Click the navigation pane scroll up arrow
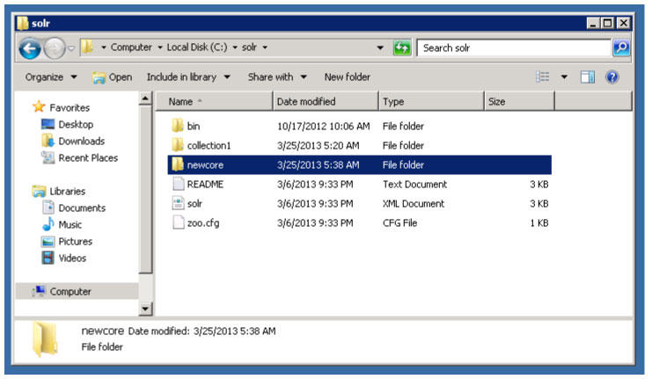The width and height of the screenshot is (652, 379). [145, 98]
